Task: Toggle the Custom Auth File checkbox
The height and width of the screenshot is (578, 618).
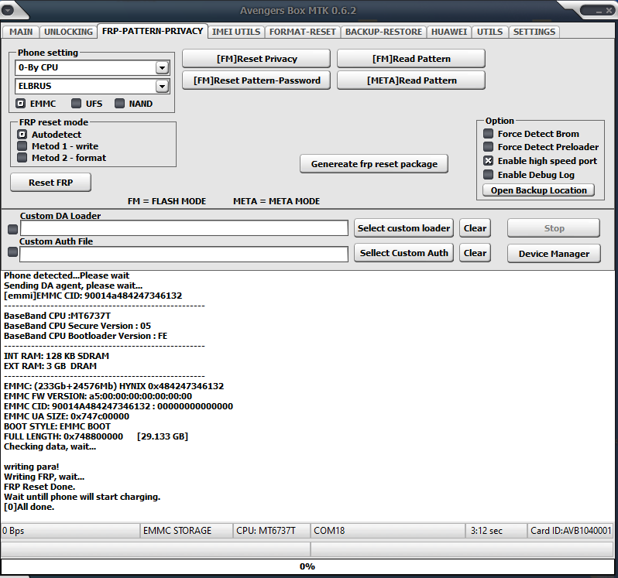Action: click(13, 251)
